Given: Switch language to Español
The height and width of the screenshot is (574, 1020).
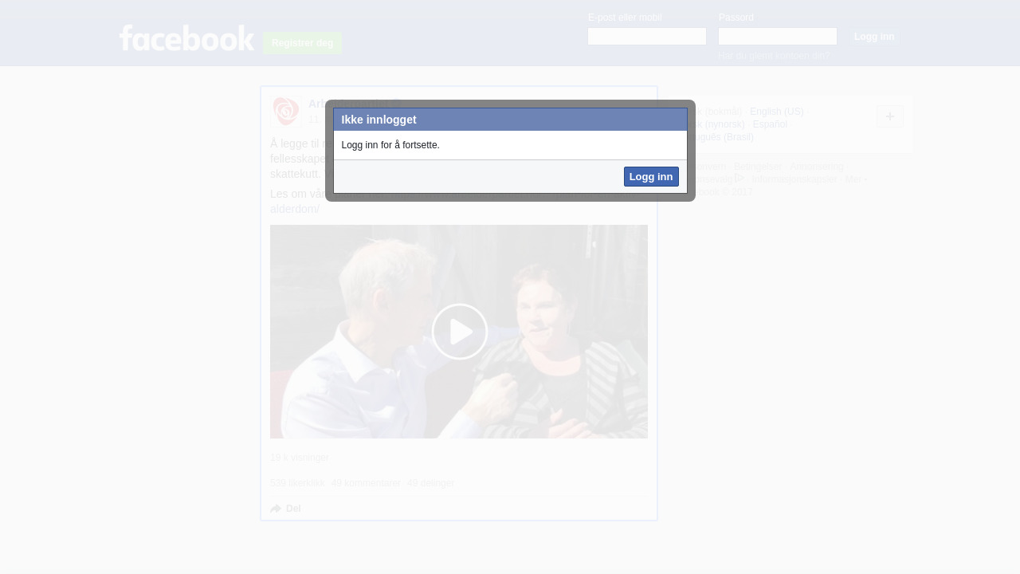Looking at the screenshot, I should click(x=769, y=124).
